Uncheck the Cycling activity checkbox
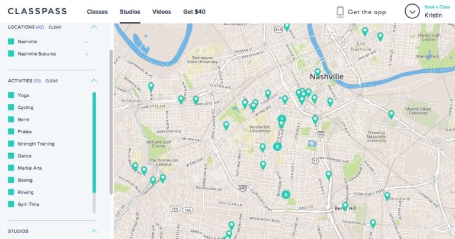455x239 pixels. [11, 107]
